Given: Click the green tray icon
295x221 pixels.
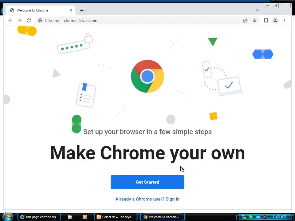Looking at the screenshot, I should pyautogui.click(x=251, y=217).
